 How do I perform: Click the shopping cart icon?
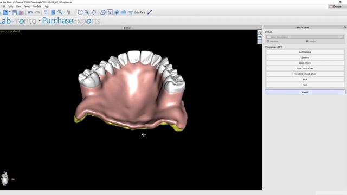point(131,12)
